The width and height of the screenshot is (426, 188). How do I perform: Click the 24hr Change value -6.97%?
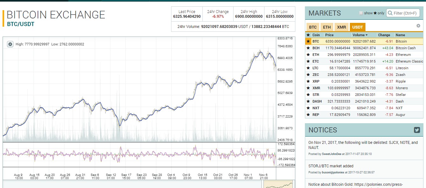(x=218, y=17)
